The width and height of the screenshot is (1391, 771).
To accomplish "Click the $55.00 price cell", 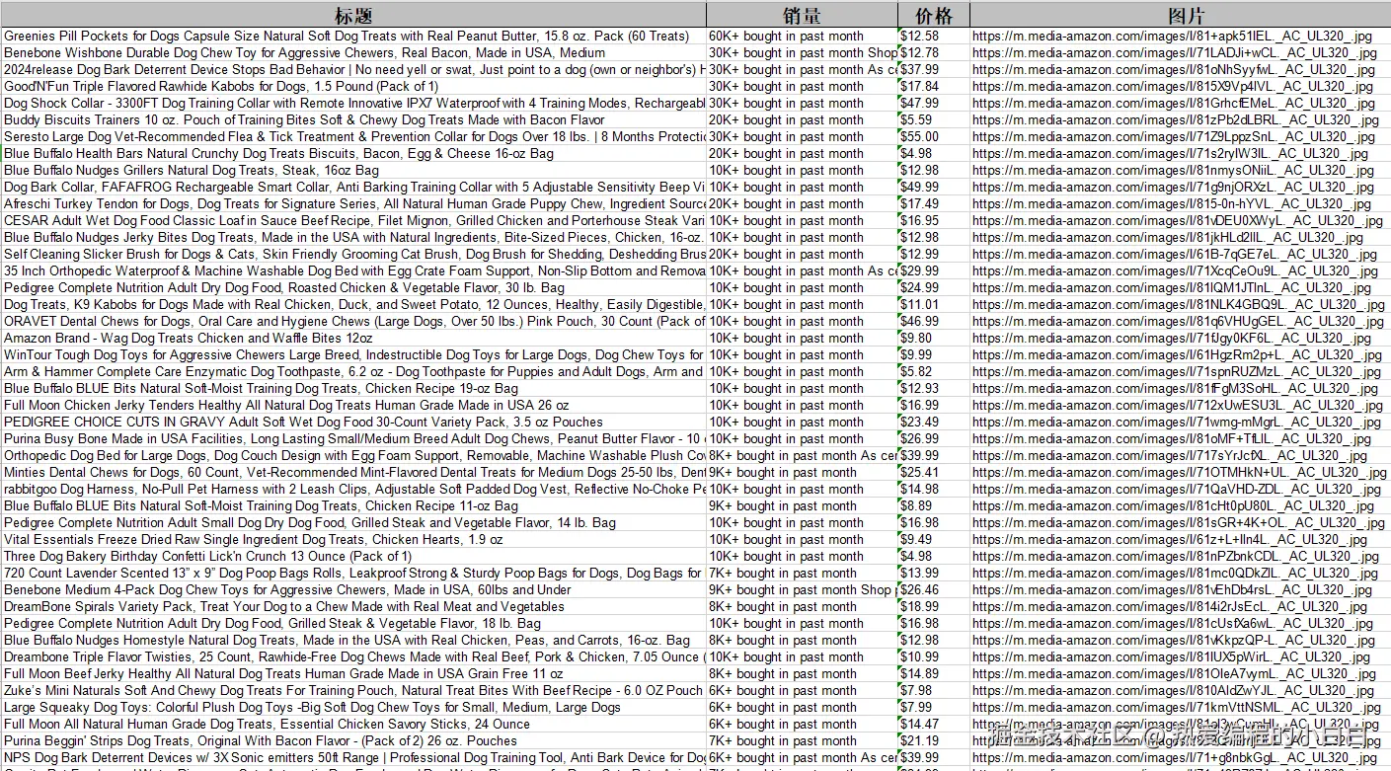I will [x=934, y=137].
